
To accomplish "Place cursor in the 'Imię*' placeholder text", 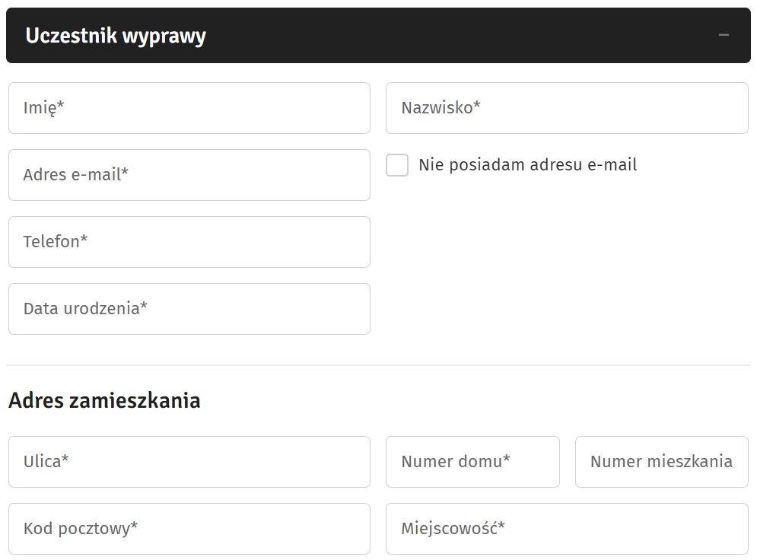I will (x=43, y=108).
